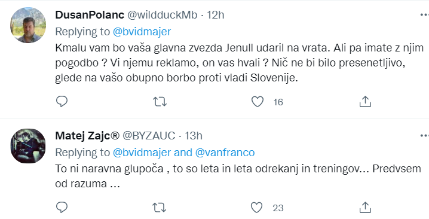Open more options for Matej Zajc's tweet
Viewport: 429px width, 219px height.
click(x=424, y=135)
